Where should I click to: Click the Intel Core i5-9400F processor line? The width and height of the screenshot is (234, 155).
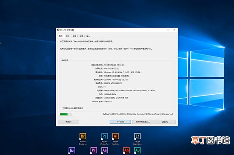126,90
